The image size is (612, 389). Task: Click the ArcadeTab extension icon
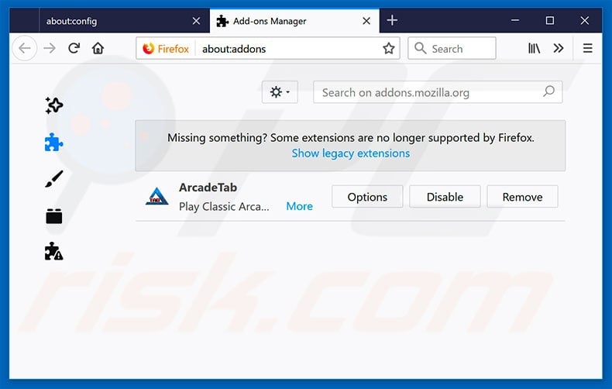157,197
